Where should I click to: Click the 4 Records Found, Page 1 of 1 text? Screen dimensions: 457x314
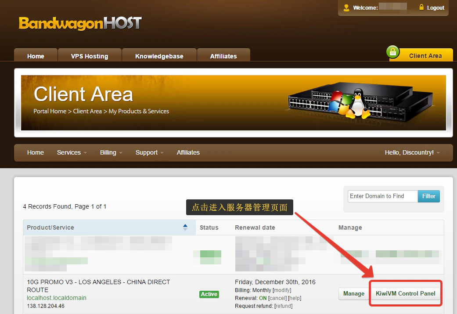(65, 207)
